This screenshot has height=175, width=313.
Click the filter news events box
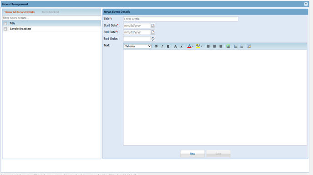point(52,18)
